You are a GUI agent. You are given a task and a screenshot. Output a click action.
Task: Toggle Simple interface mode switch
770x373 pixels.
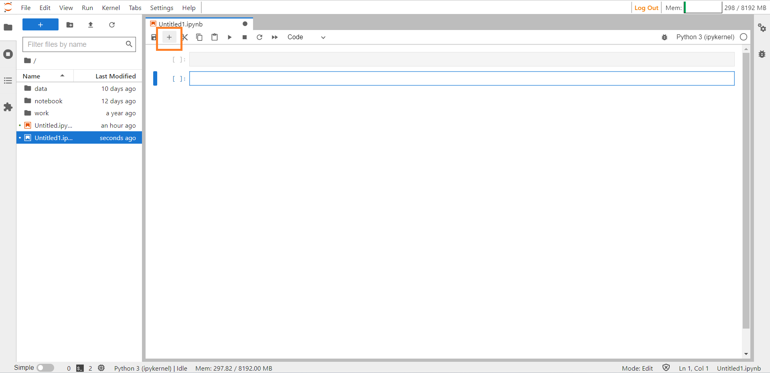point(45,368)
